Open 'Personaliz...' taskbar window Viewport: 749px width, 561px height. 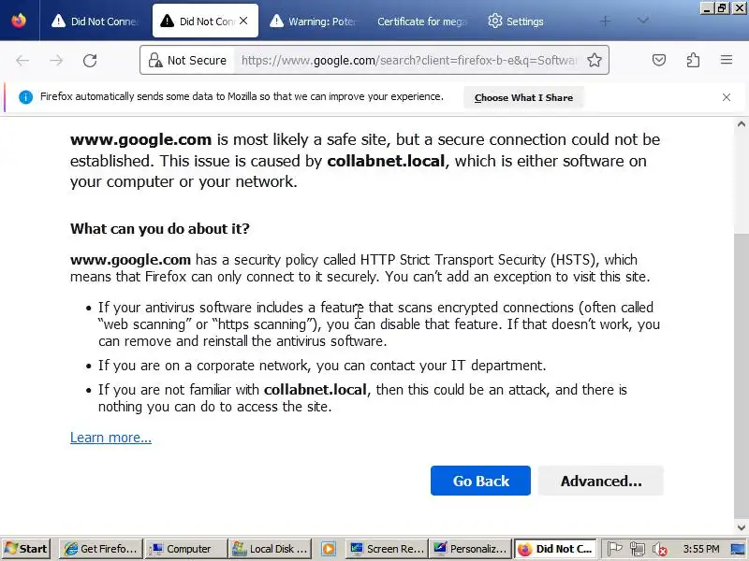point(470,549)
